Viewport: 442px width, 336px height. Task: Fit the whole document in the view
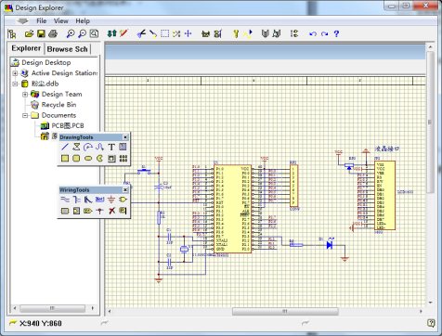94,33
